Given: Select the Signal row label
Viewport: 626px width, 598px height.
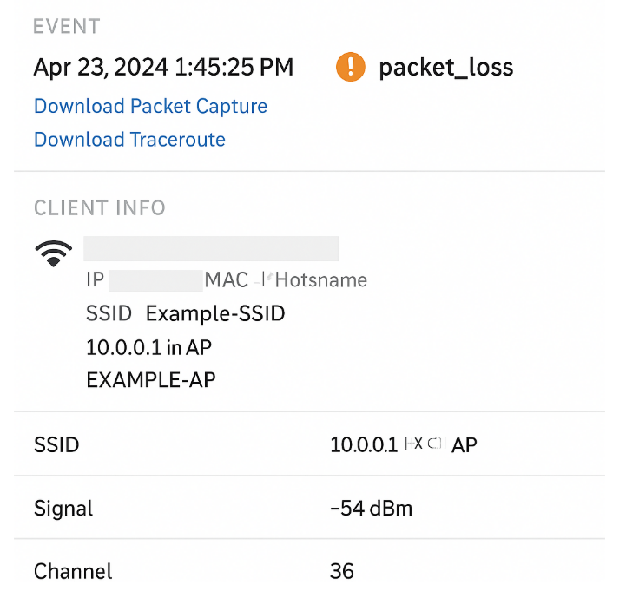Looking at the screenshot, I should (x=63, y=509).
